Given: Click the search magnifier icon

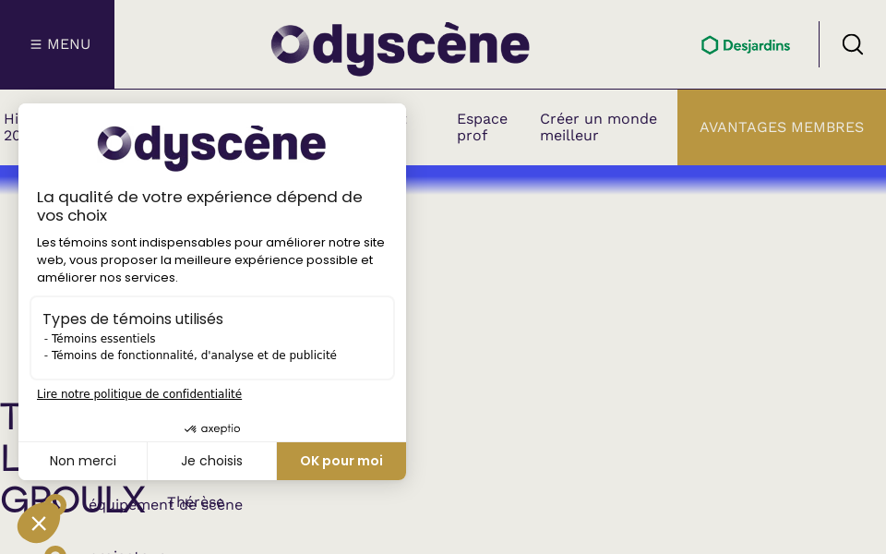Looking at the screenshot, I should 852,44.
